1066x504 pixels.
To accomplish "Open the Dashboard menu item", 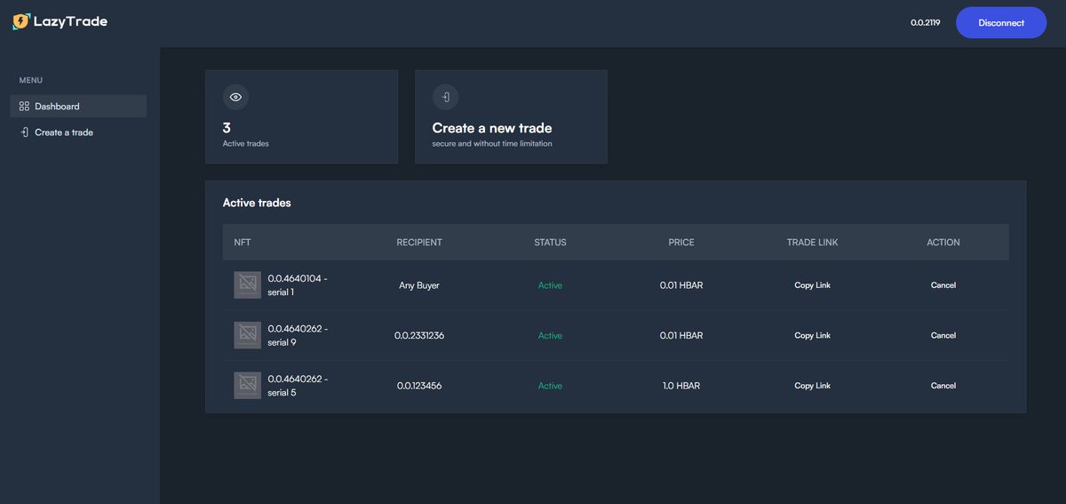I will coord(78,106).
